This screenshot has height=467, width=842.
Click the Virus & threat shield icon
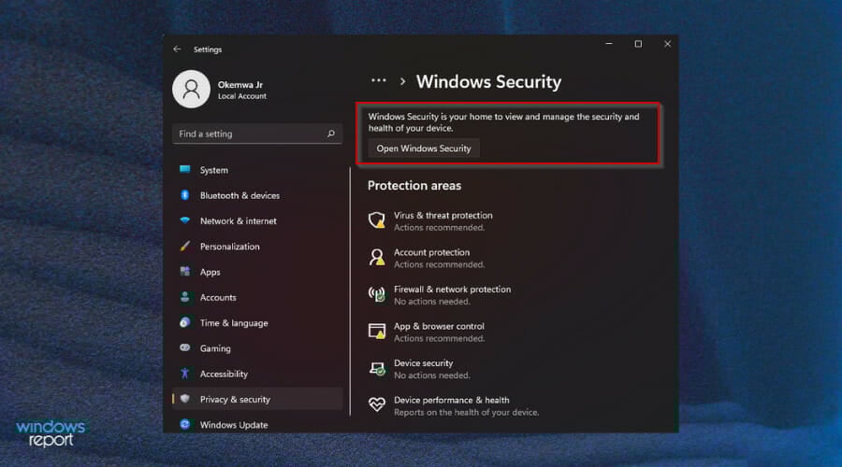click(x=377, y=219)
